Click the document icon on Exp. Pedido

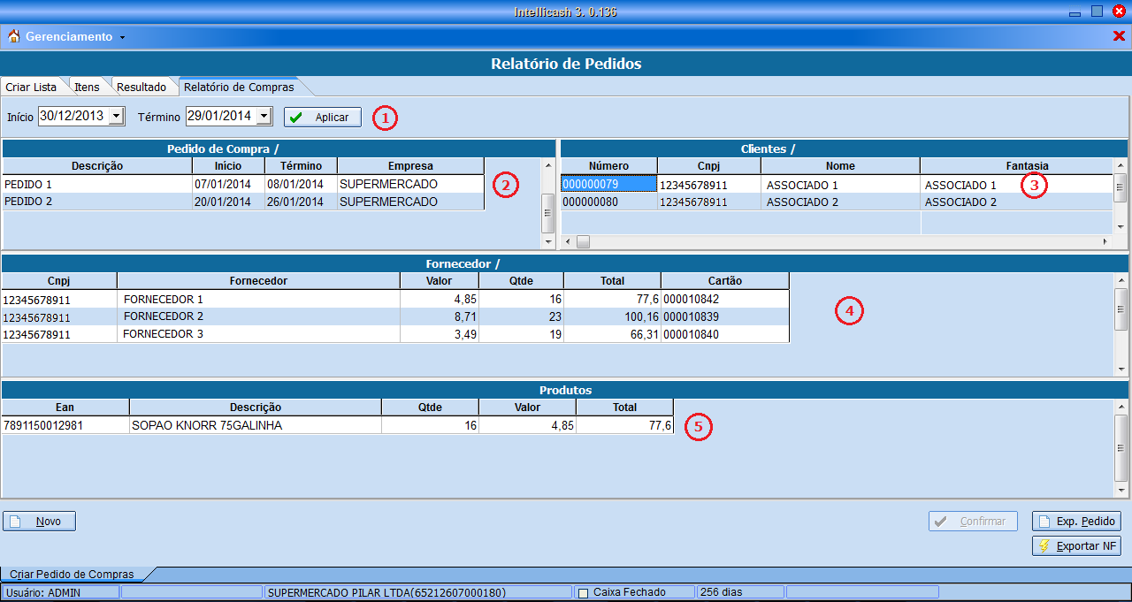tap(1044, 522)
